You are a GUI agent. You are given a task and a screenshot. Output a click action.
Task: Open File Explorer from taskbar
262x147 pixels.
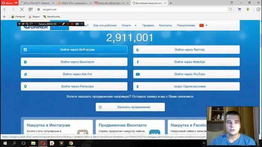(33, 143)
